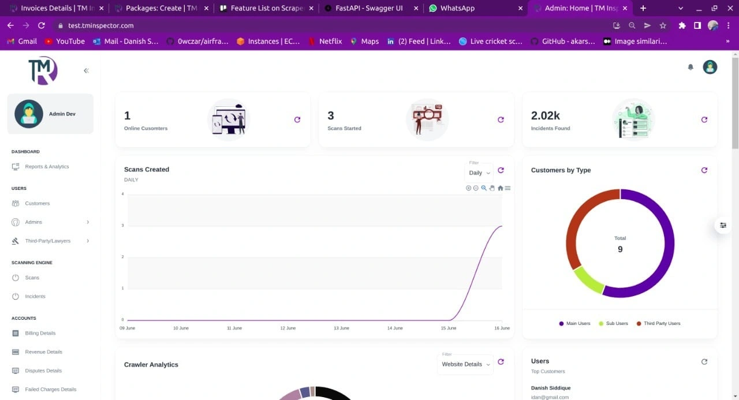Open the Website Details filter dropdown

pyautogui.click(x=465, y=364)
